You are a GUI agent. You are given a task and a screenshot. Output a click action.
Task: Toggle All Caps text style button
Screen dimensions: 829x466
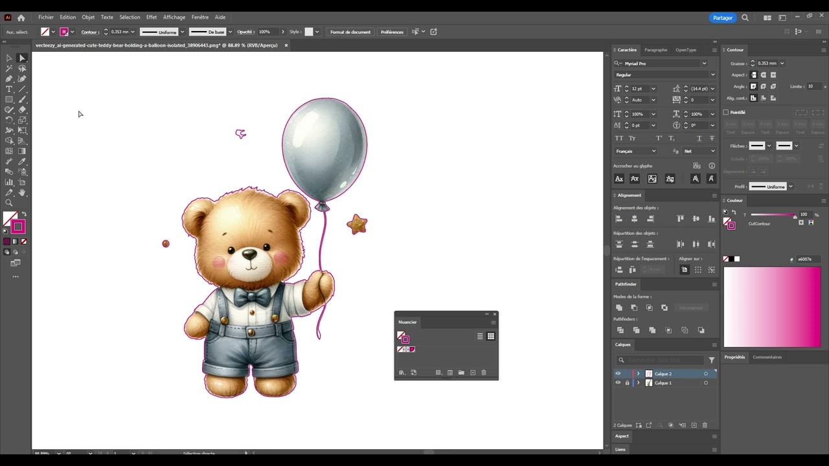tap(619, 139)
